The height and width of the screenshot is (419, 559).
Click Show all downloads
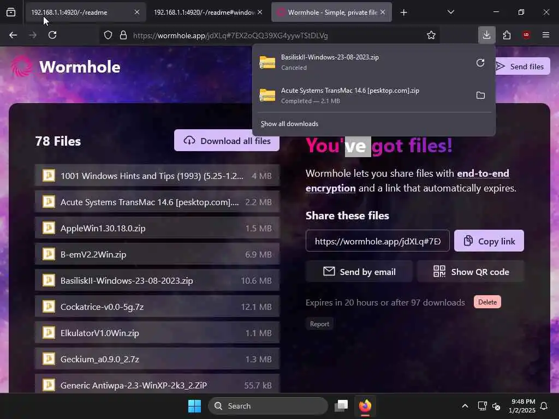(x=289, y=124)
